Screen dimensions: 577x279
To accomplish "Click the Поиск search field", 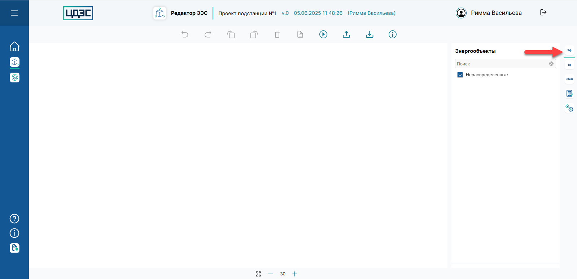I will (502, 64).
